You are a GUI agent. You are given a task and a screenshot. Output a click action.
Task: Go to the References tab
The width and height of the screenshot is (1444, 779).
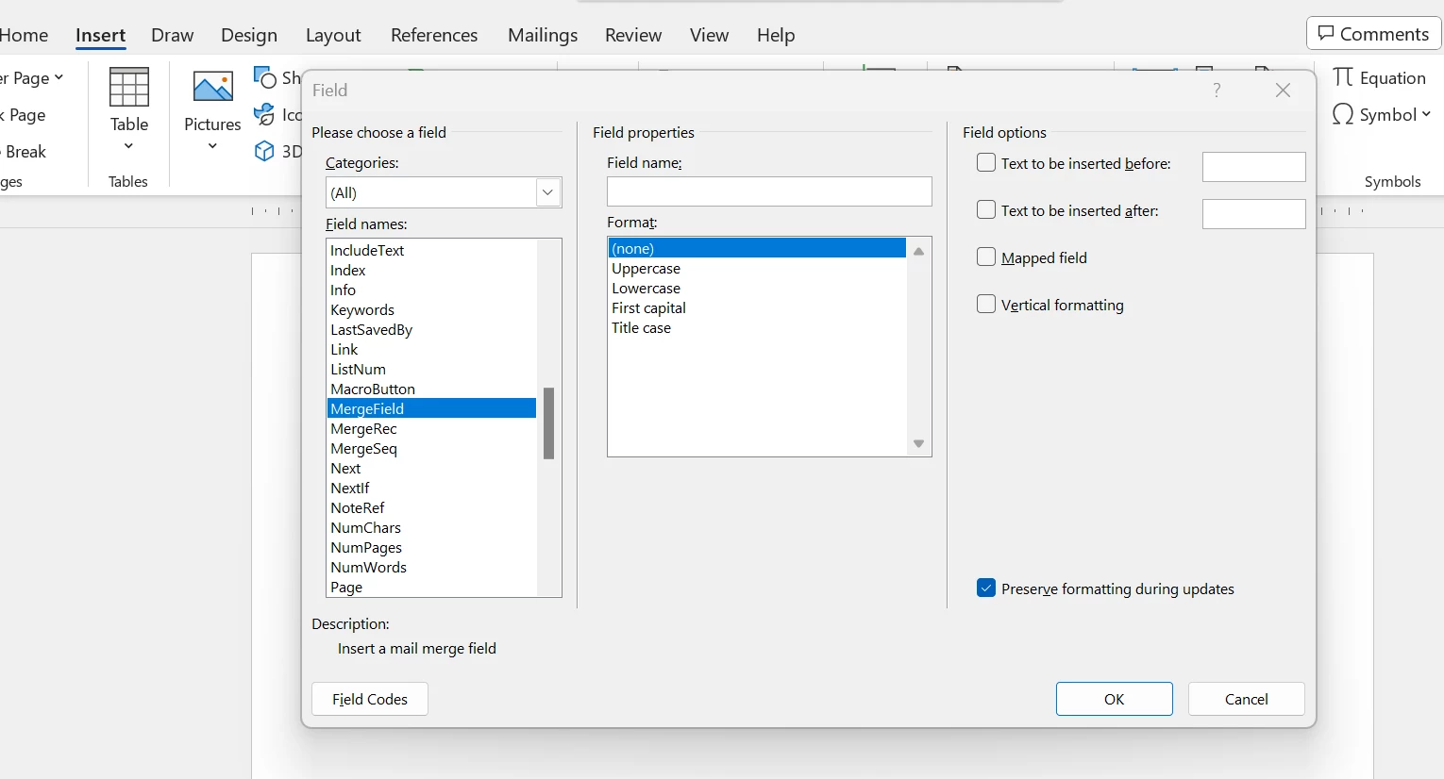coord(434,35)
